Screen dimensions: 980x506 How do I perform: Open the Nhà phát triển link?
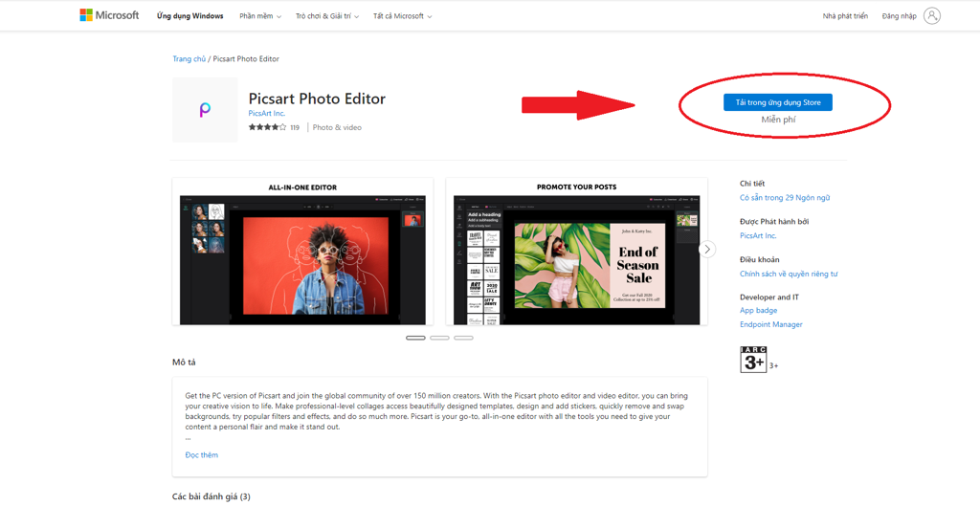(x=845, y=16)
